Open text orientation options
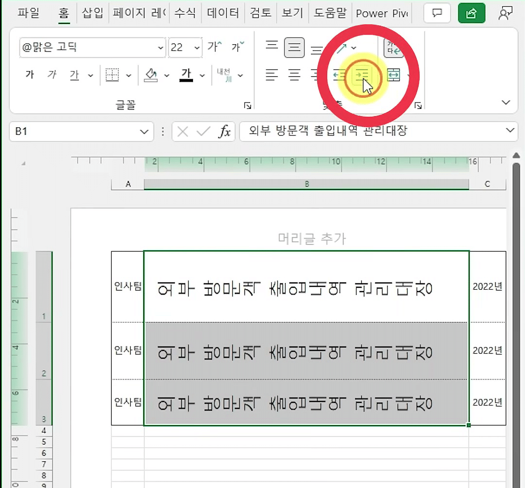This screenshot has height=488, width=525. pos(346,48)
